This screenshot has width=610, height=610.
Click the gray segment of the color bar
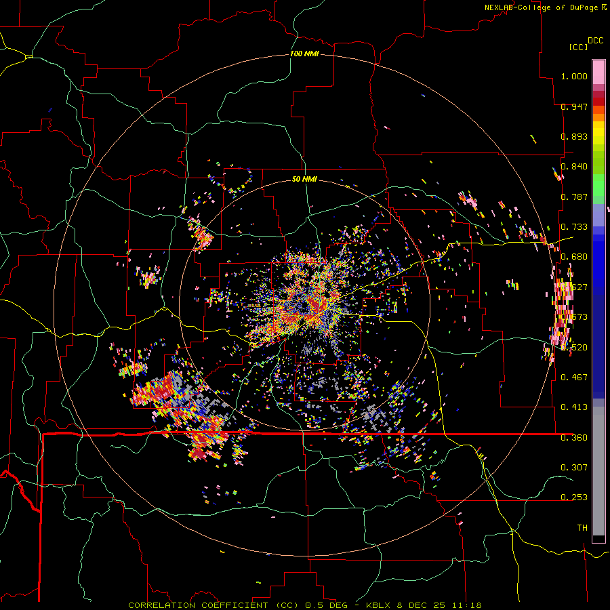tap(598, 471)
